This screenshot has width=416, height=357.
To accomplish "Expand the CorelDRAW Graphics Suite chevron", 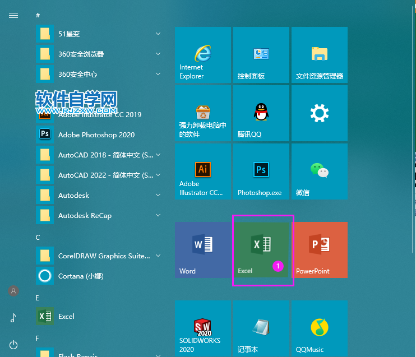I will click(158, 256).
